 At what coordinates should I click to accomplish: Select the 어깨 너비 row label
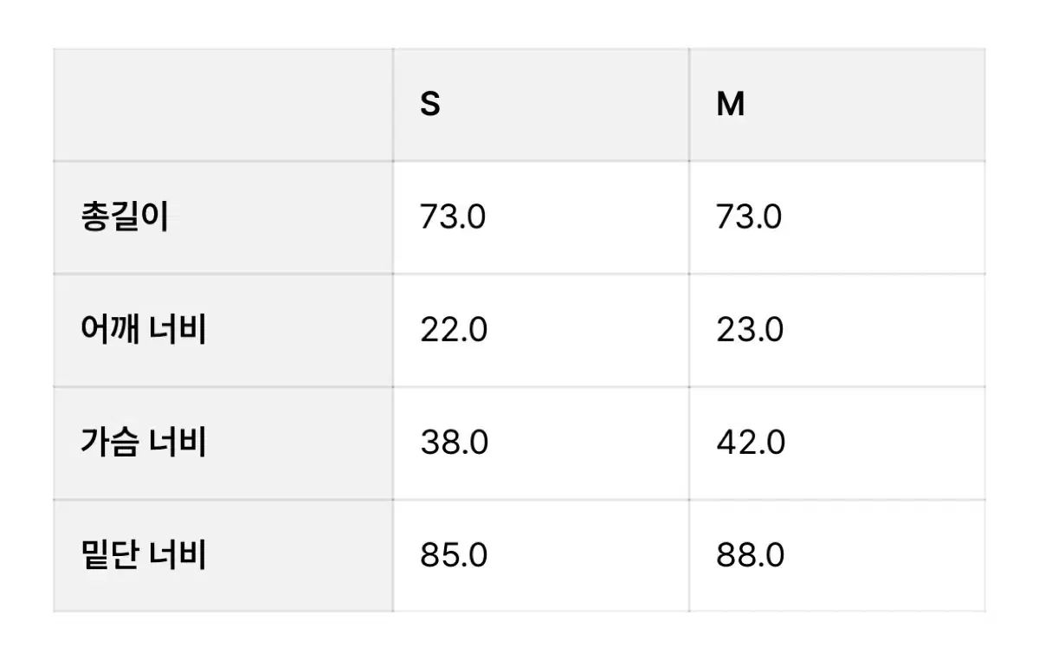tap(143, 330)
